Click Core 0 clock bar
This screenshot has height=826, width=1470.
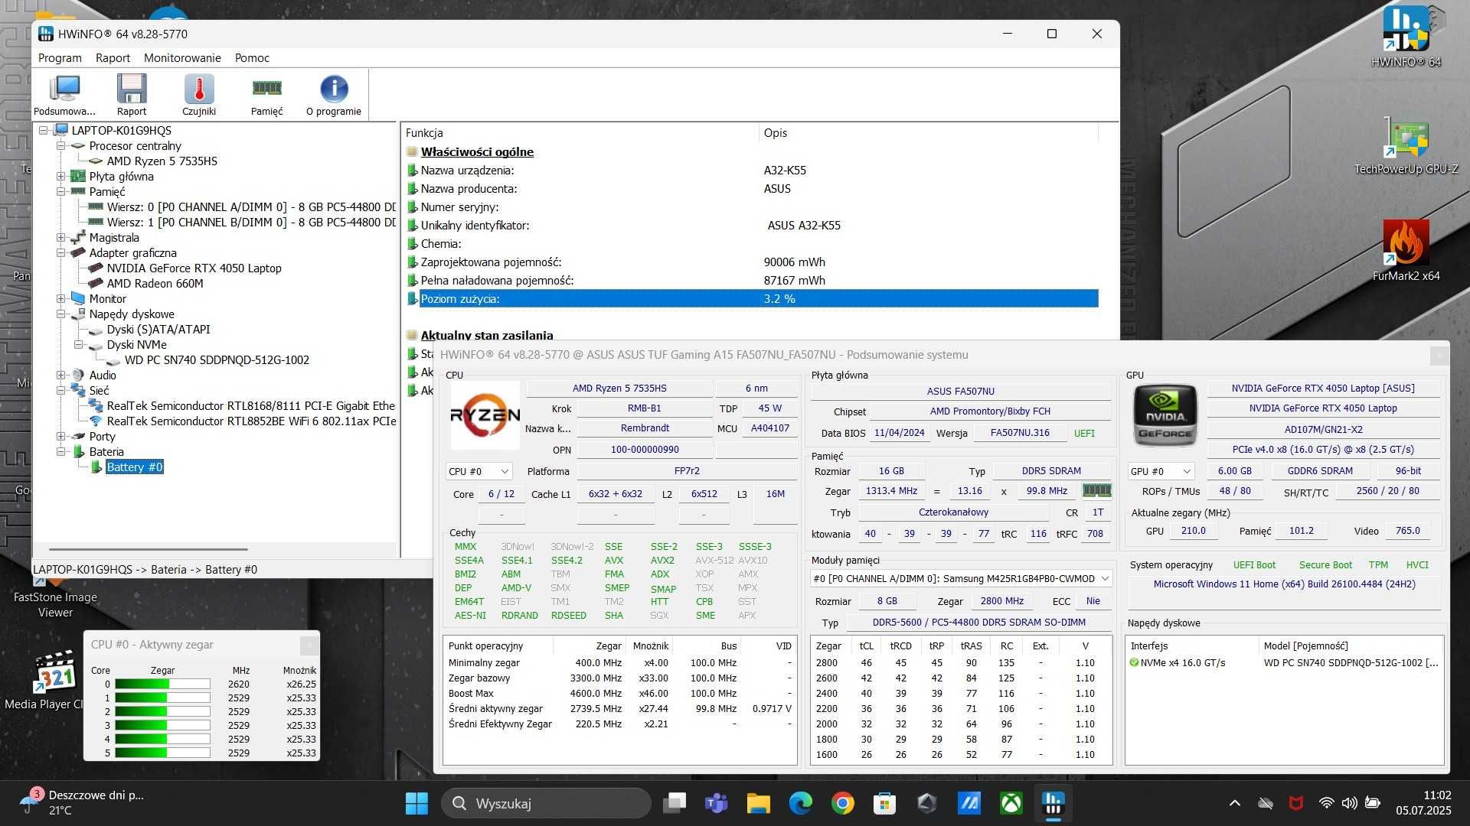tap(162, 685)
